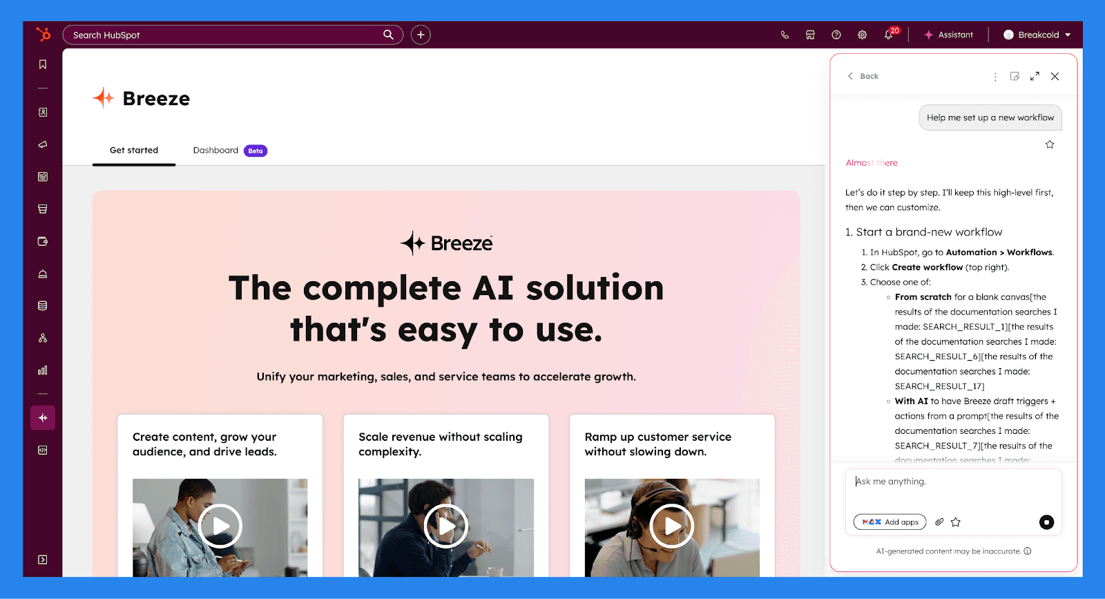Click the 'Scale revenue without scaling complexity' heading
The height and width of the screenshot is (599, 1105).
tap(441, 444)
